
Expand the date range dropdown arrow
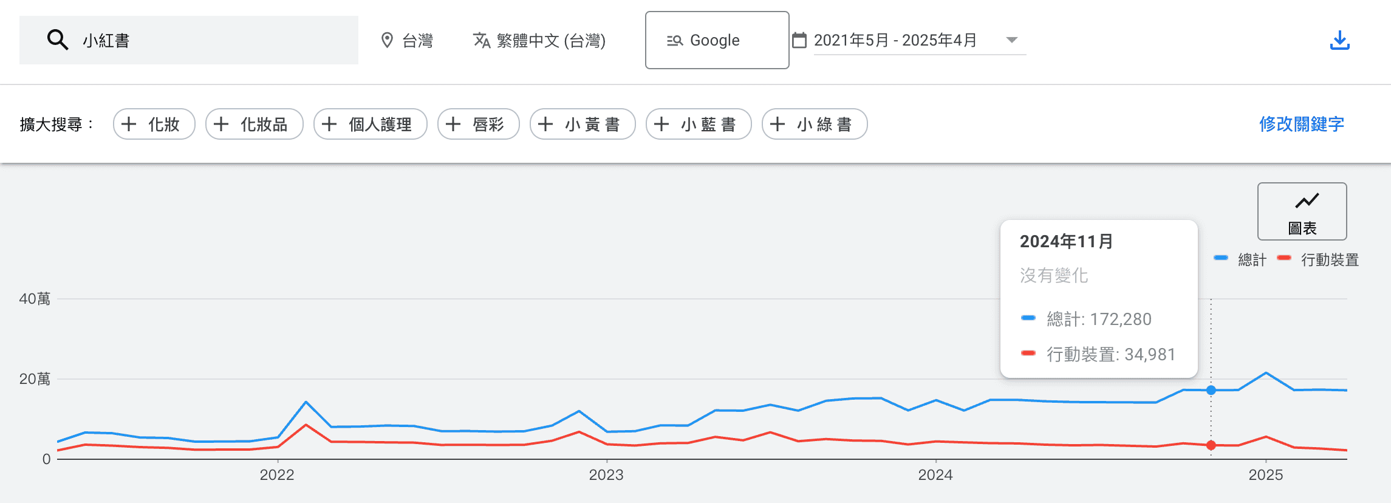click(1011, 40)
